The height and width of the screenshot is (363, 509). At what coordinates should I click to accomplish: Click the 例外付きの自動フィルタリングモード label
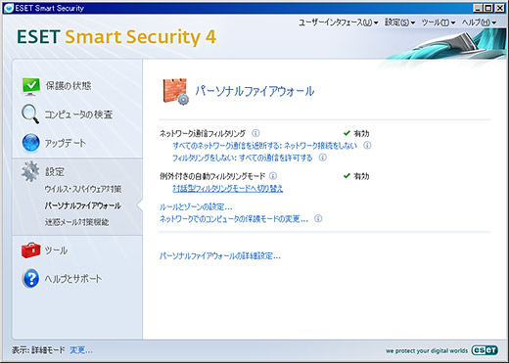point(212,176)
